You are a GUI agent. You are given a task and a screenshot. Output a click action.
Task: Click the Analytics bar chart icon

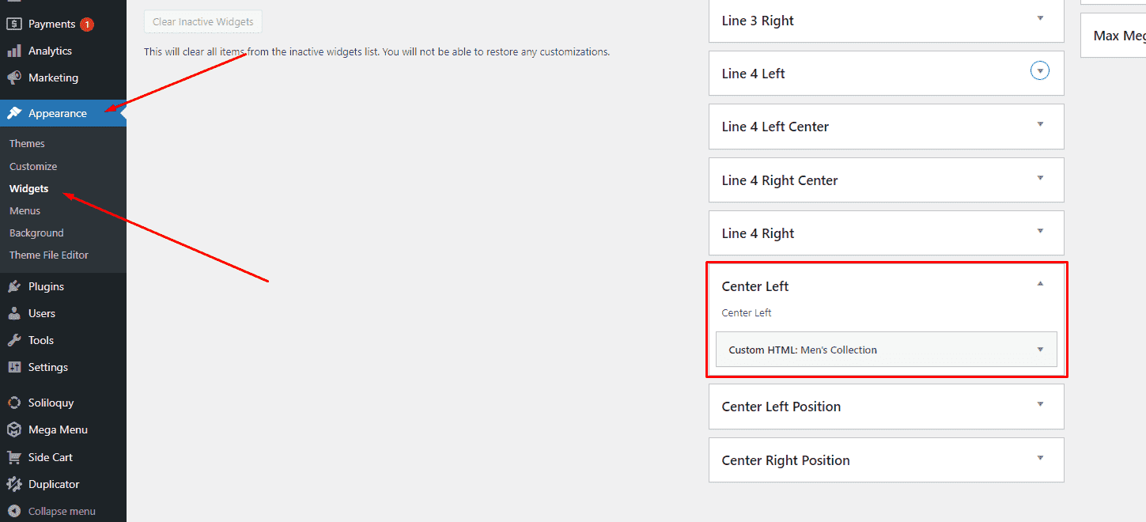[14, 51]
